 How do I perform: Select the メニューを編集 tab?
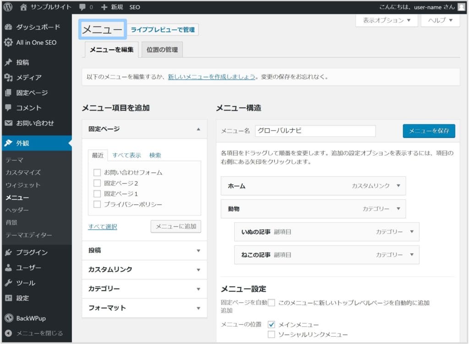click(x=112, y=49)
